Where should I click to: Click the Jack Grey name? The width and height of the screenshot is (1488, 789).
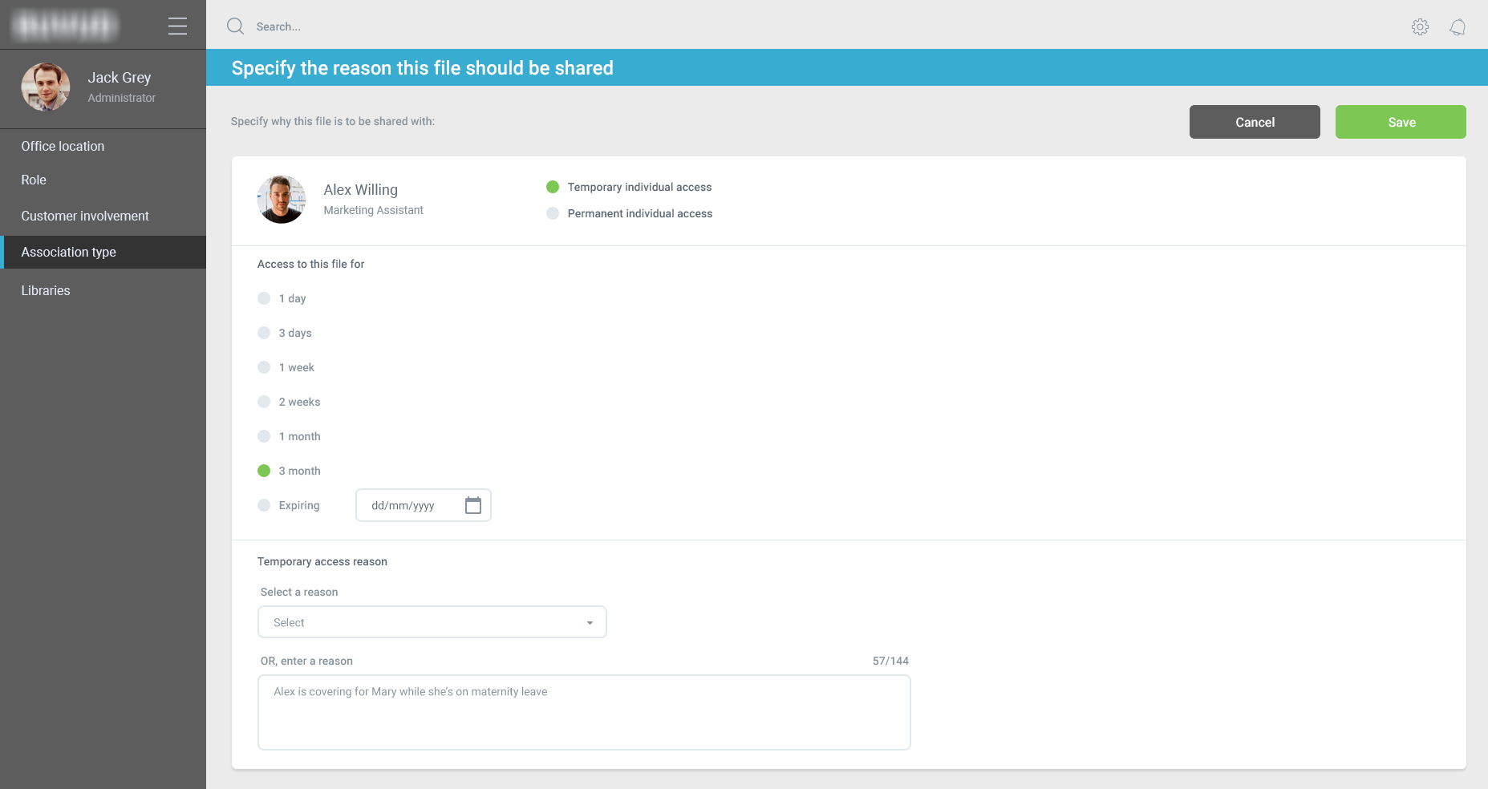tap(120, 78)
